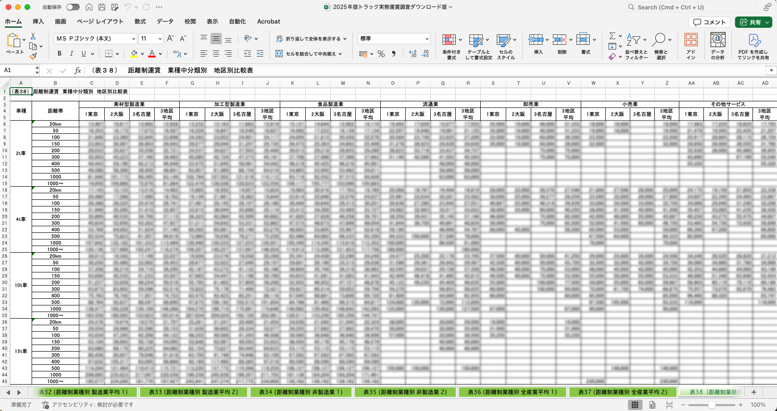777x411 pixels.
Task: Click セルを結合して中央揃え merge button
Action: (x=309, y=54)
